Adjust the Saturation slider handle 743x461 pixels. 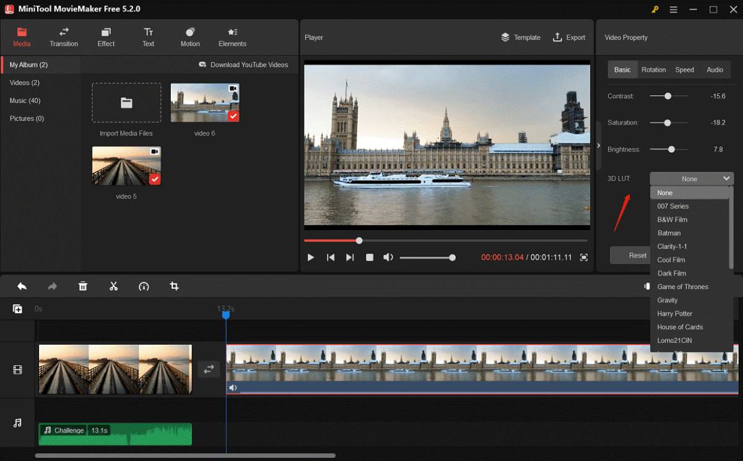pyautogui.click(x=667, y=123)
